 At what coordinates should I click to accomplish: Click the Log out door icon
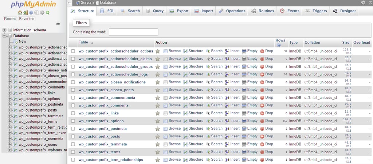point(26,13)
